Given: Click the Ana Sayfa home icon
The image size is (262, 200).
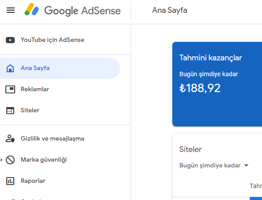Looking at the screenshot, I should point(10,68).
